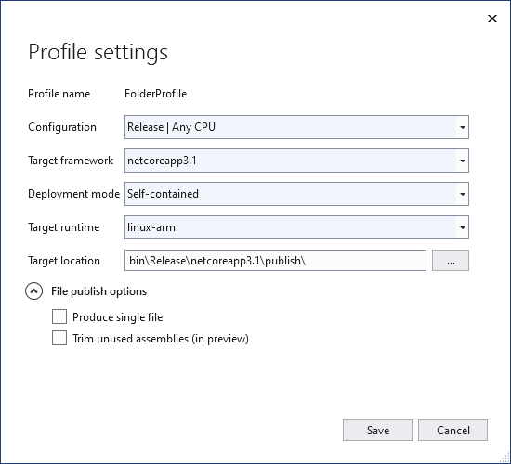Enable Trim unused assemblies checkbox

[x=59, y=338]
